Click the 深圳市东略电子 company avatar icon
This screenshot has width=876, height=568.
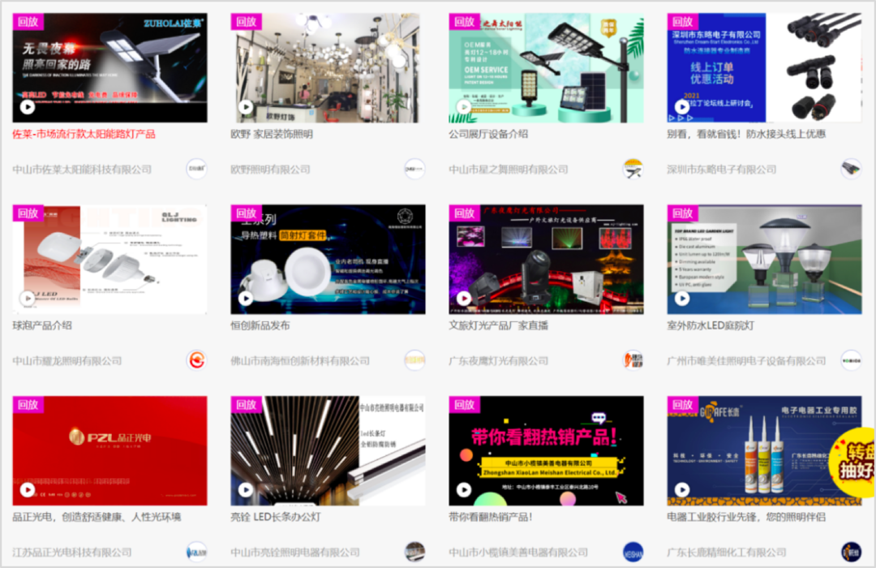(851, 169)
